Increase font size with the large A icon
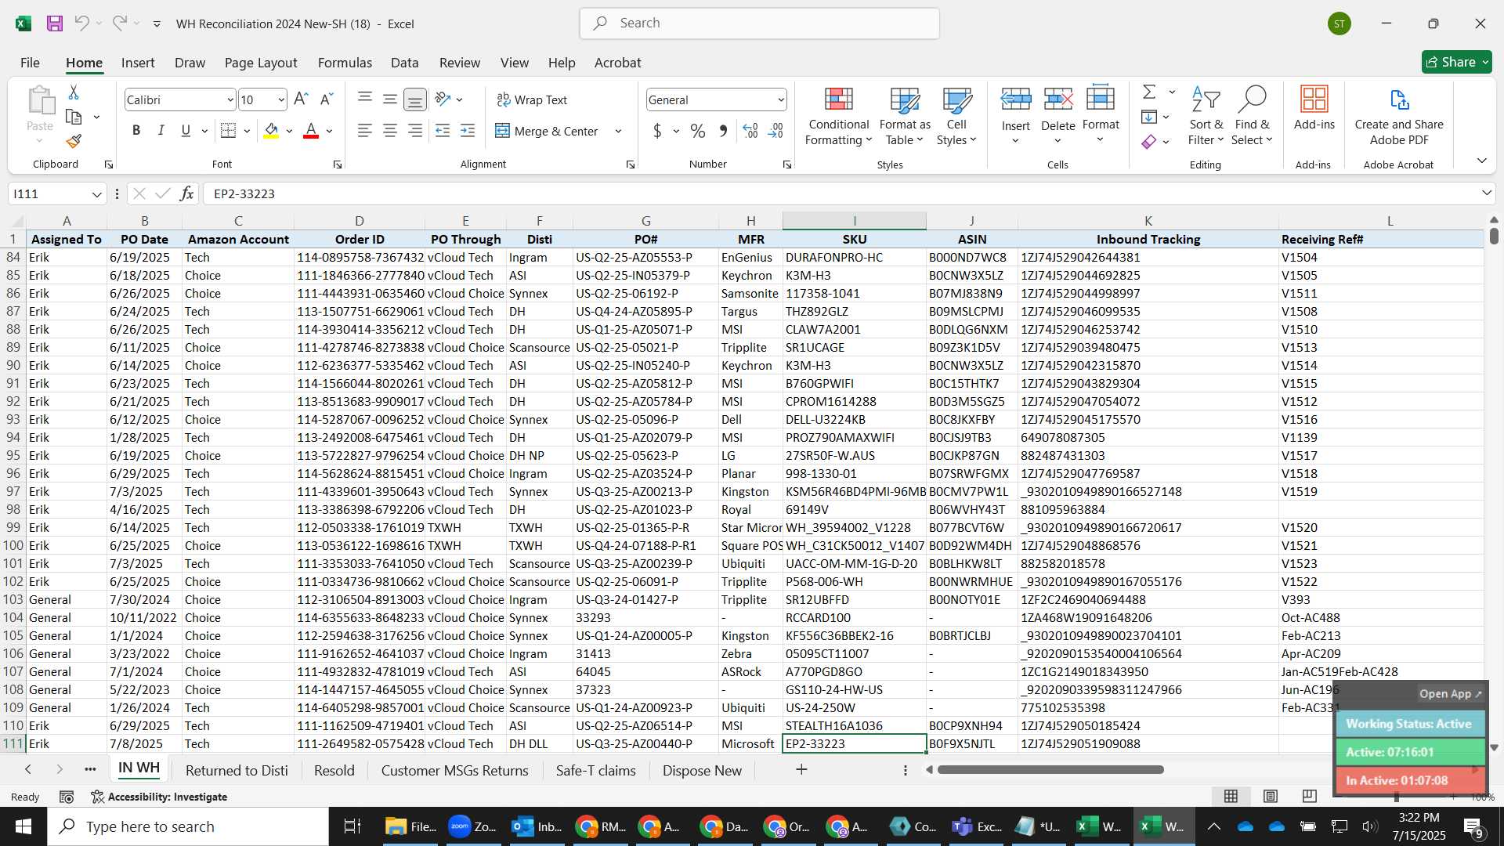1504x846 pixels. tap(301, 99)
